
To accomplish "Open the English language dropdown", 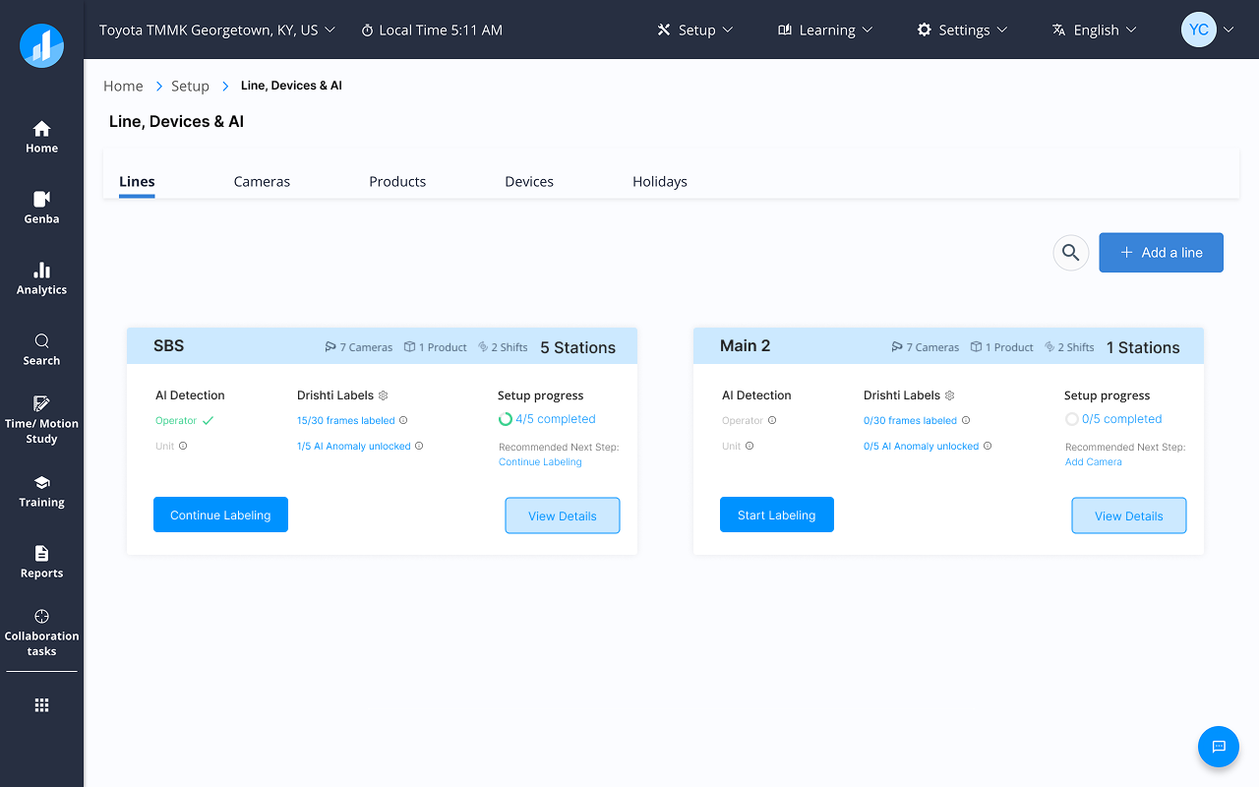I will (1094, 30).
